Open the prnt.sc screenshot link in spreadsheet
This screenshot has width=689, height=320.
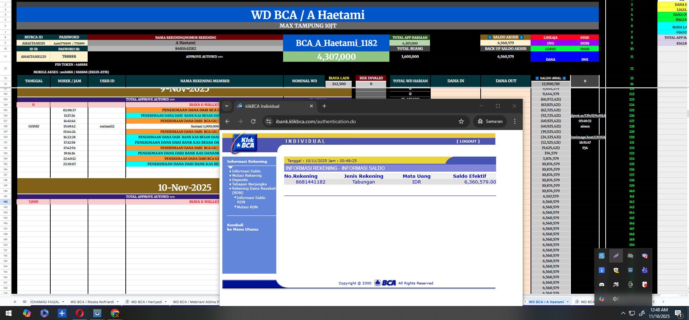point(588,116)
